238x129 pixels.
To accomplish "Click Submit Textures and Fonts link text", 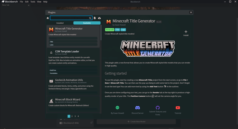I will click(x=158, y=113).
